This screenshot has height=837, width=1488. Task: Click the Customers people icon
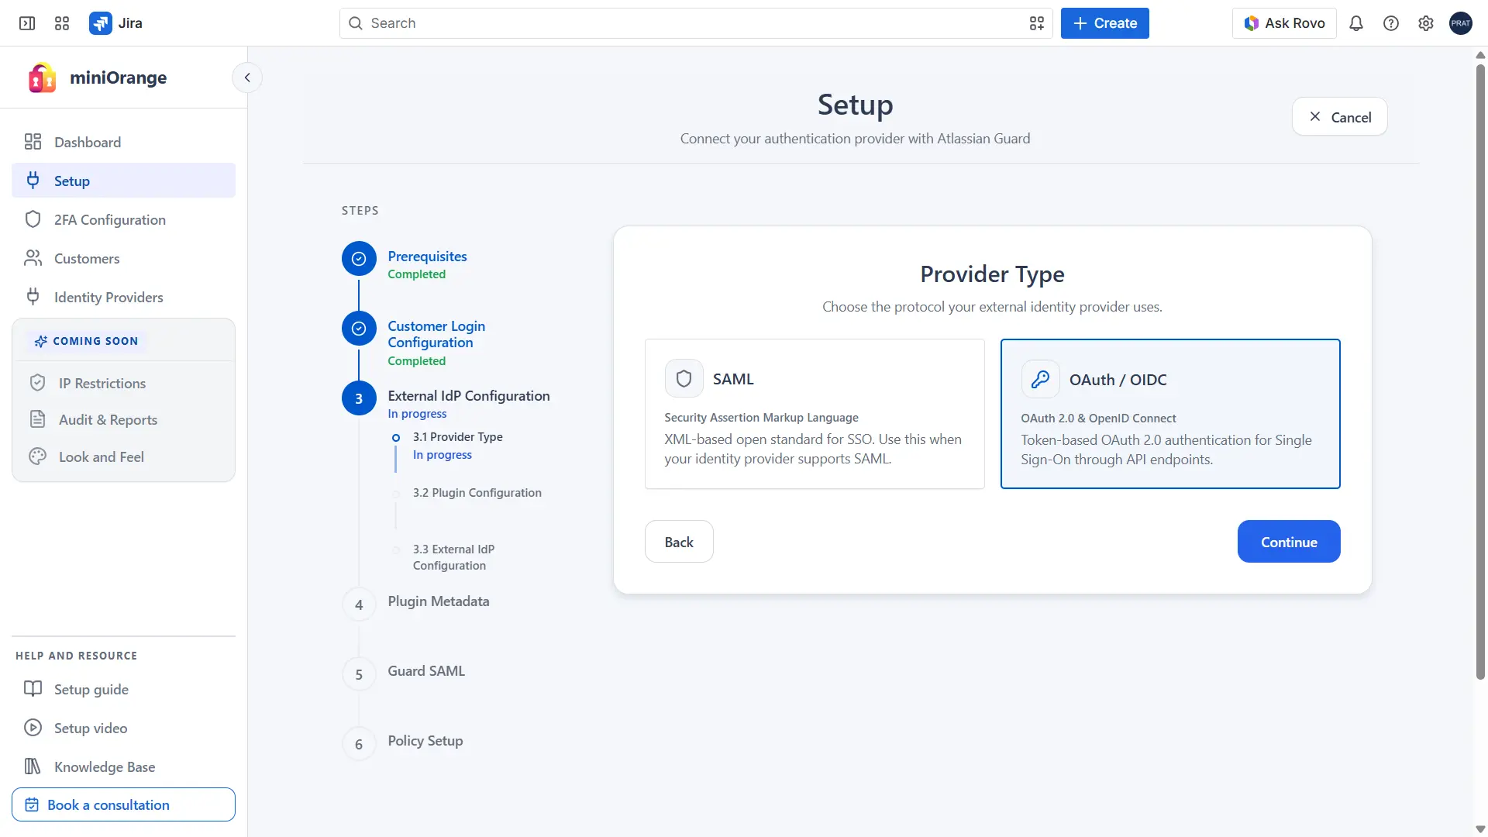coord(33,258)
